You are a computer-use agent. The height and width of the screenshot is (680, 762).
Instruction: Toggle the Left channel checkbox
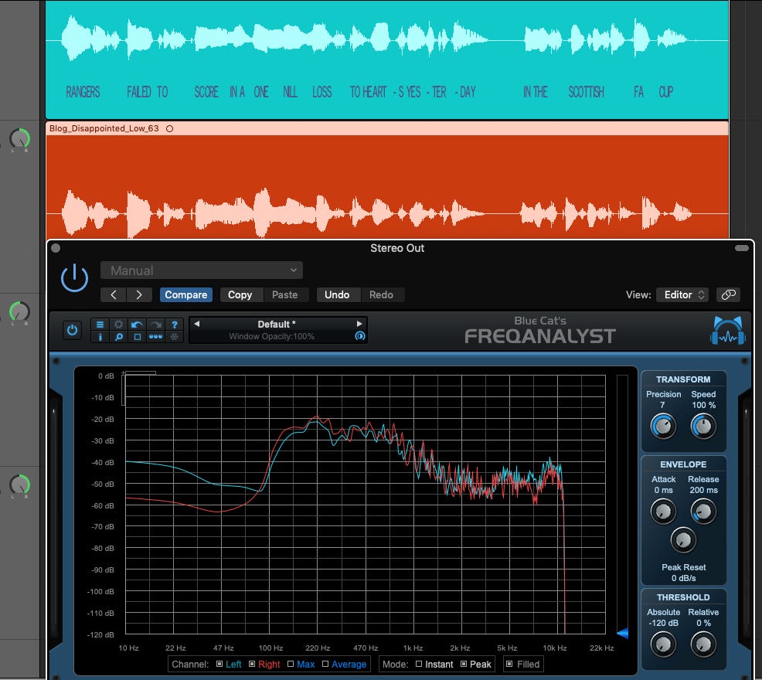pyautogui.click(x=219, y=664)
